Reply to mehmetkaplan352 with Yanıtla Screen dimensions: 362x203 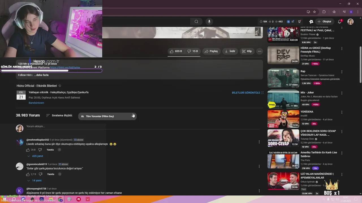pyautogui.click(x=50, y=150)
